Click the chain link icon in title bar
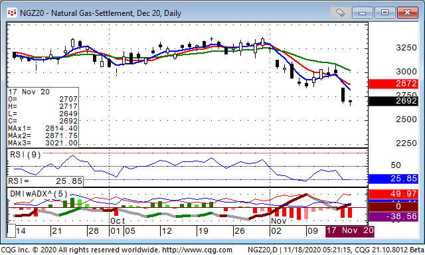Image resolution: width=425 pixels, height=255 pixels. (x=340, y=13)
